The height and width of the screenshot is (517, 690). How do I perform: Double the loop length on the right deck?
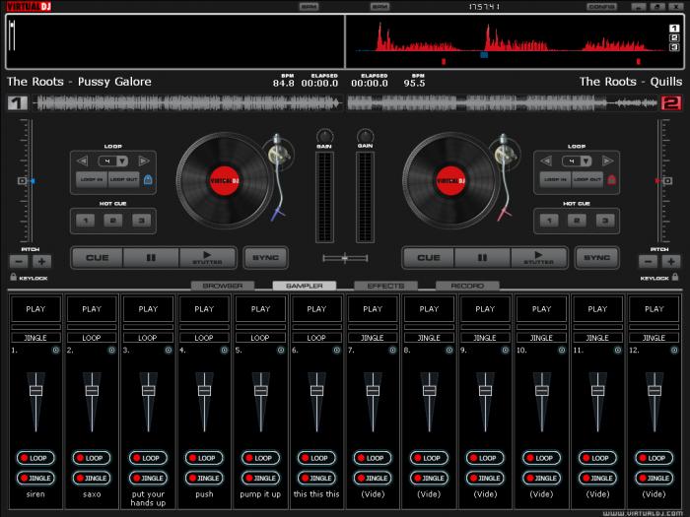click(x=608, y=161)
